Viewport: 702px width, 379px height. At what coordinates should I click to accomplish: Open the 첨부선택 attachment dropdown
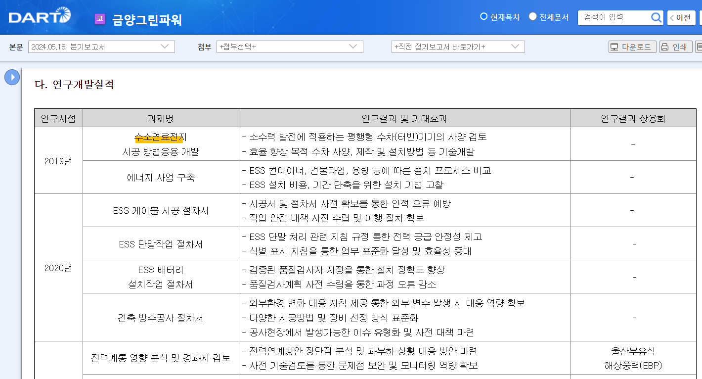pyautogui.click(x=290, y=47)
